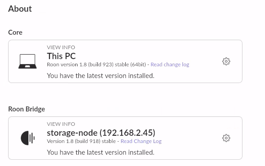The height and width of the screenshot is (166, 265).
Task: Click Core's latest version installed message
Action: [101, 76]
